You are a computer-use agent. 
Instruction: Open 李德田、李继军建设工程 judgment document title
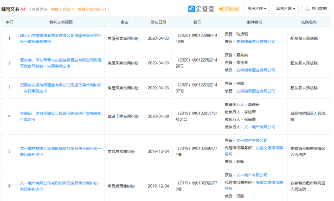coord(61,116)
